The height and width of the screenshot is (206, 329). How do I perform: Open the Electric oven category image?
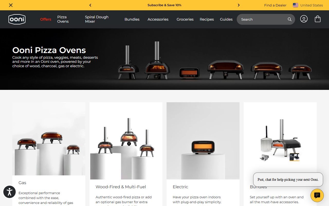click(203, 141)
